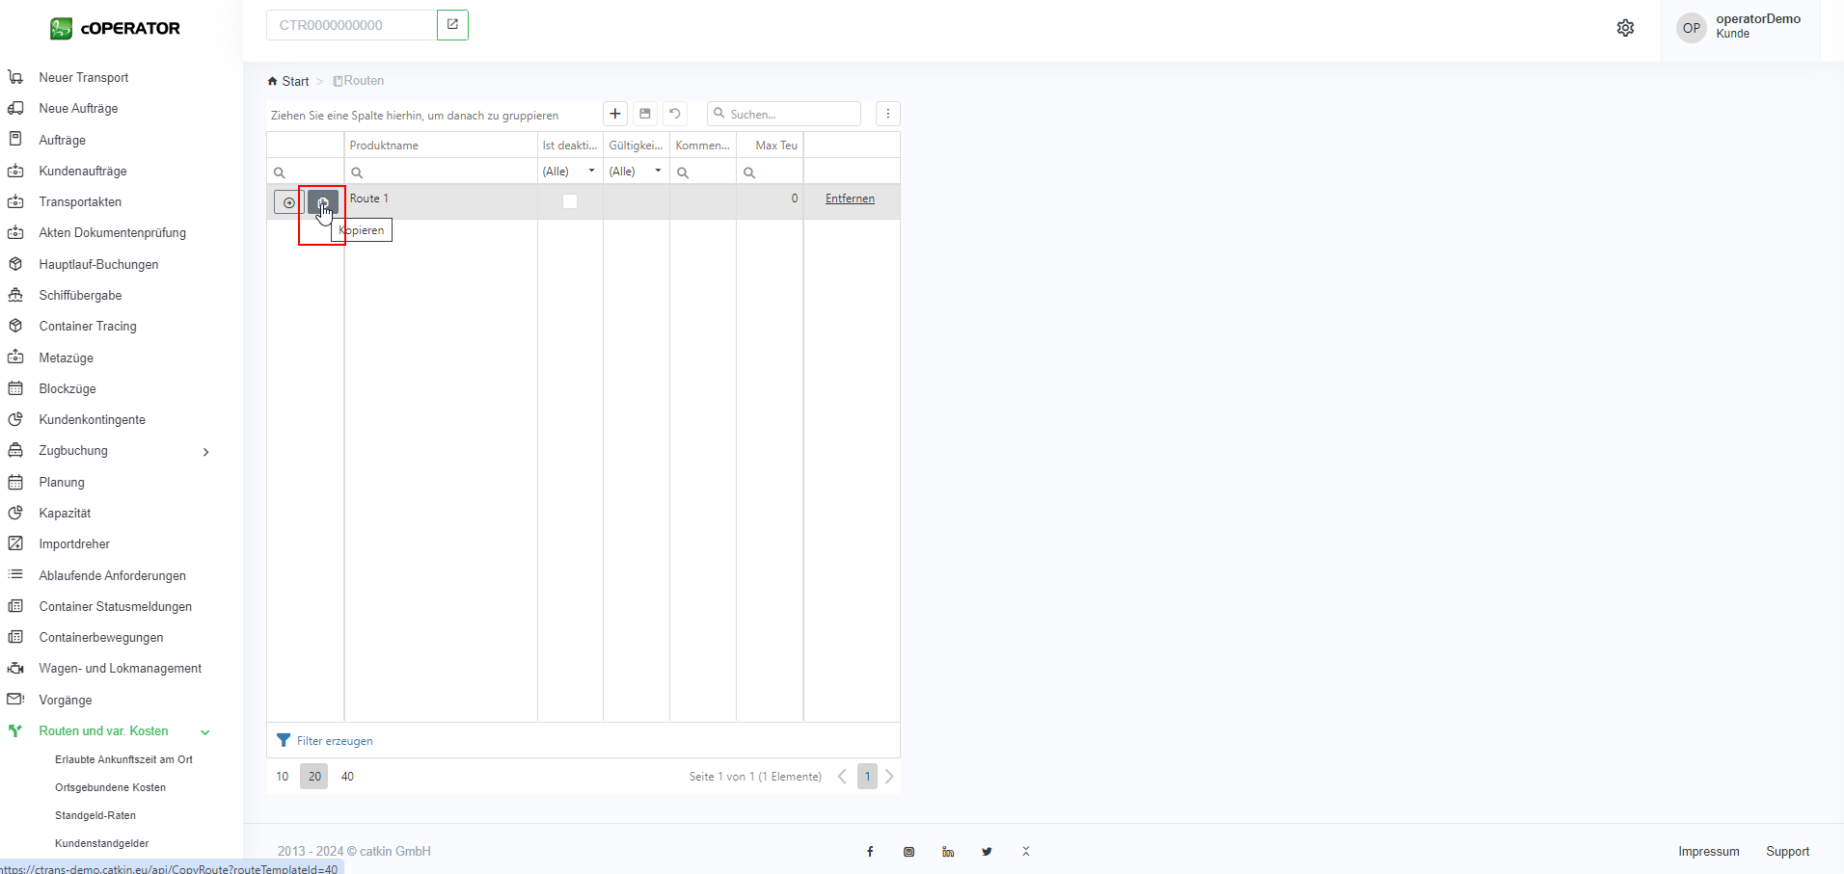Click the open container external-link icon
The width and height of the screenshot is (1844, 874).
point(452,25)
